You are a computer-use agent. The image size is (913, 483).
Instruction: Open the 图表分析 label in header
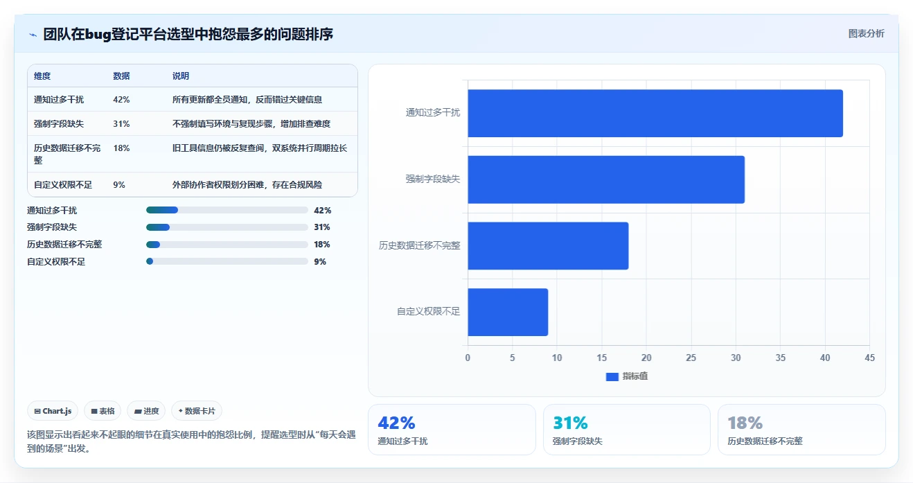866,33
